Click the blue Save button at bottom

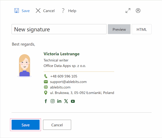[x=26, y=125]
